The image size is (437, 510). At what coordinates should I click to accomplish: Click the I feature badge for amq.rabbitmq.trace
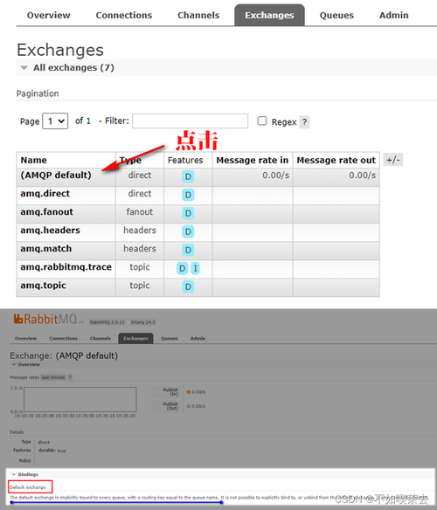[x=195, y=268]
